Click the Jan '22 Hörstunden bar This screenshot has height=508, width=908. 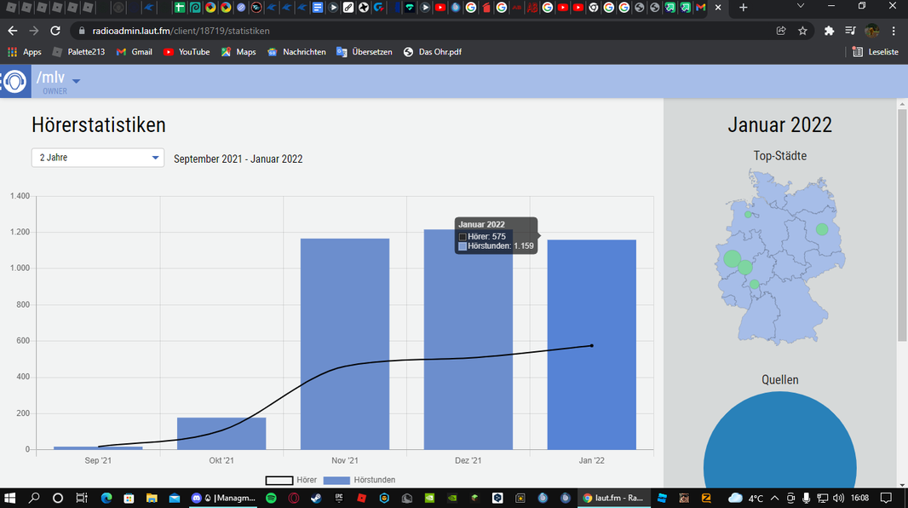[591, 344]
